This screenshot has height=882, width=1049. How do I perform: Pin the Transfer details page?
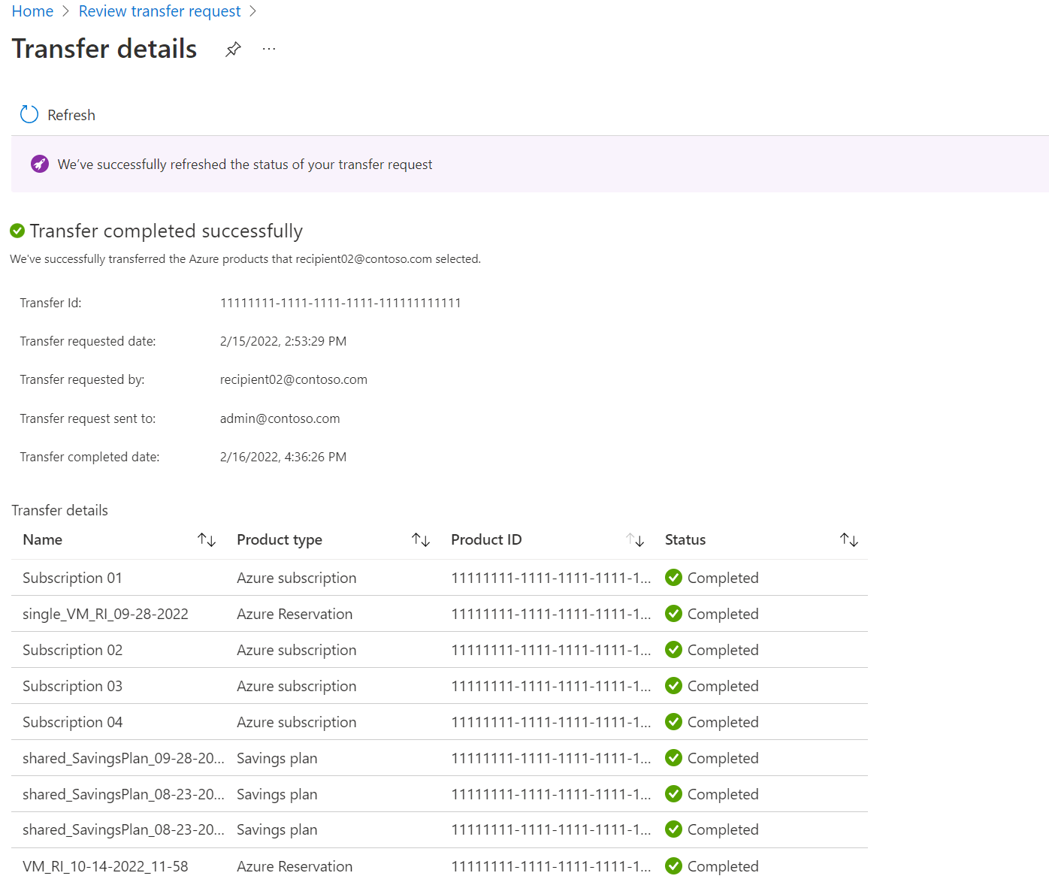[x=233, y=50]
